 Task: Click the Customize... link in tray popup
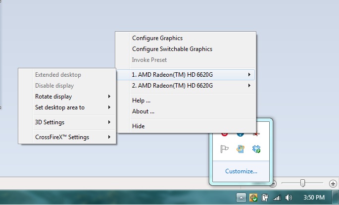point(241,171)
